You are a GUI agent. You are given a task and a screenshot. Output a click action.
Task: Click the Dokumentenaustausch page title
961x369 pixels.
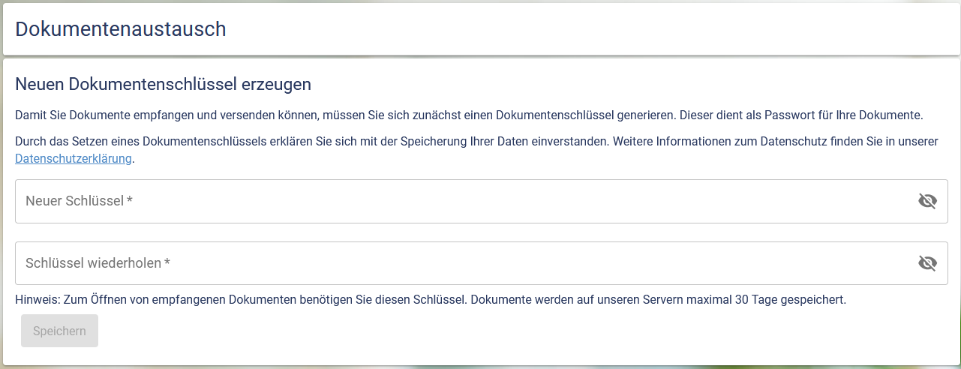pos(121,29)
